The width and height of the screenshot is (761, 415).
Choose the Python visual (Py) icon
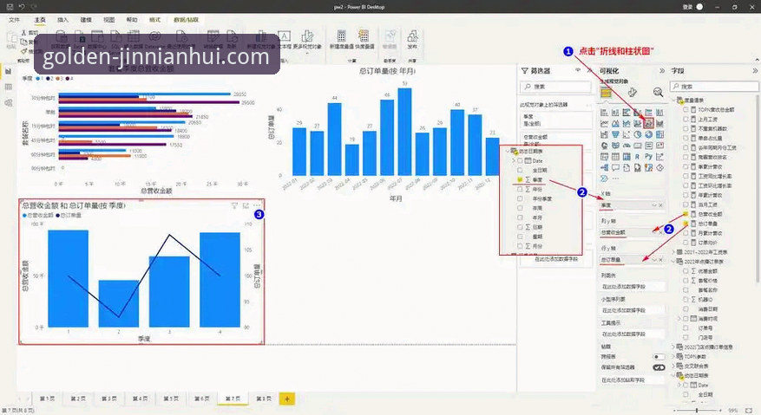(x=648, y=157)
